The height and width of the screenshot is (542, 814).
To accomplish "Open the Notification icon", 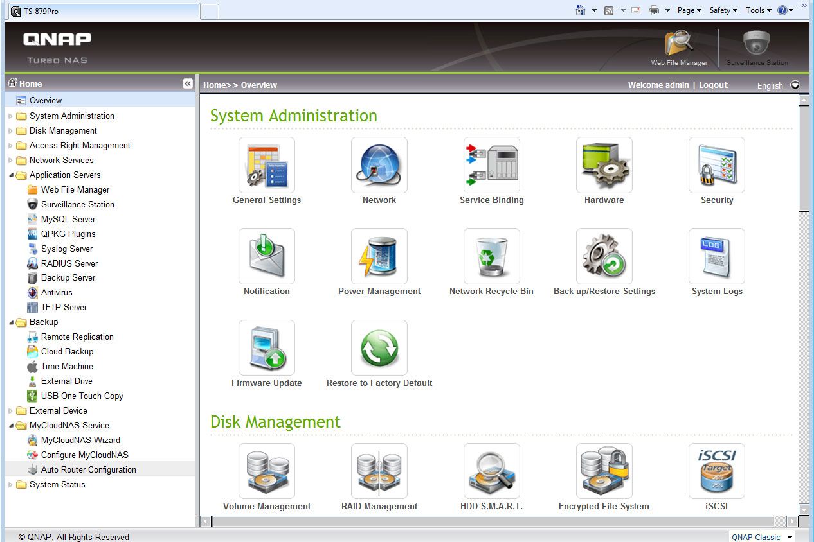I will click(x=267, y=256).
